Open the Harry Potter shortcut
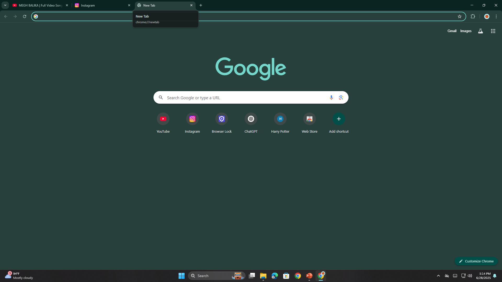Screen dimensions: 502x282 (x=280, y=123)
